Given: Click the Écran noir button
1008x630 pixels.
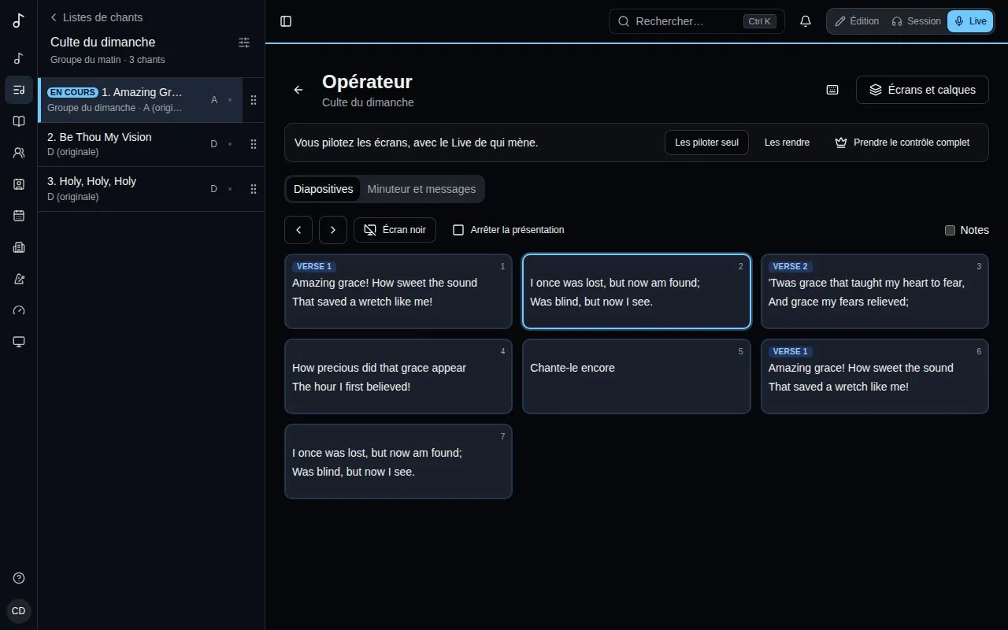Looking at the screenshot, I should pos(395,230).
